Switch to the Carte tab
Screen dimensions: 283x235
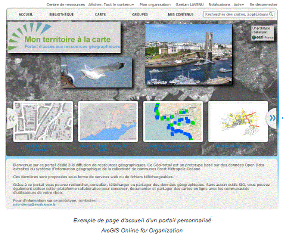click(x=100, y=14)
